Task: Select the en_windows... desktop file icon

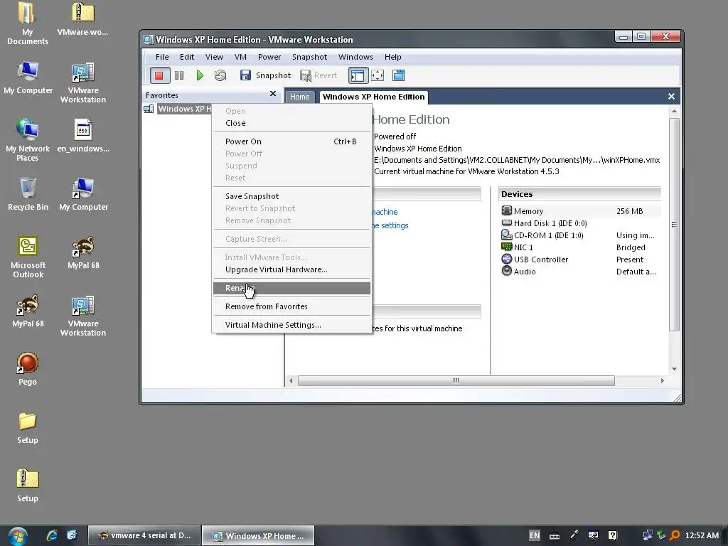Action: [83, 136]
